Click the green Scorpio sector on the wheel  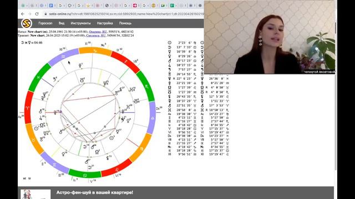pyautogui.click(x=146, y=86)
